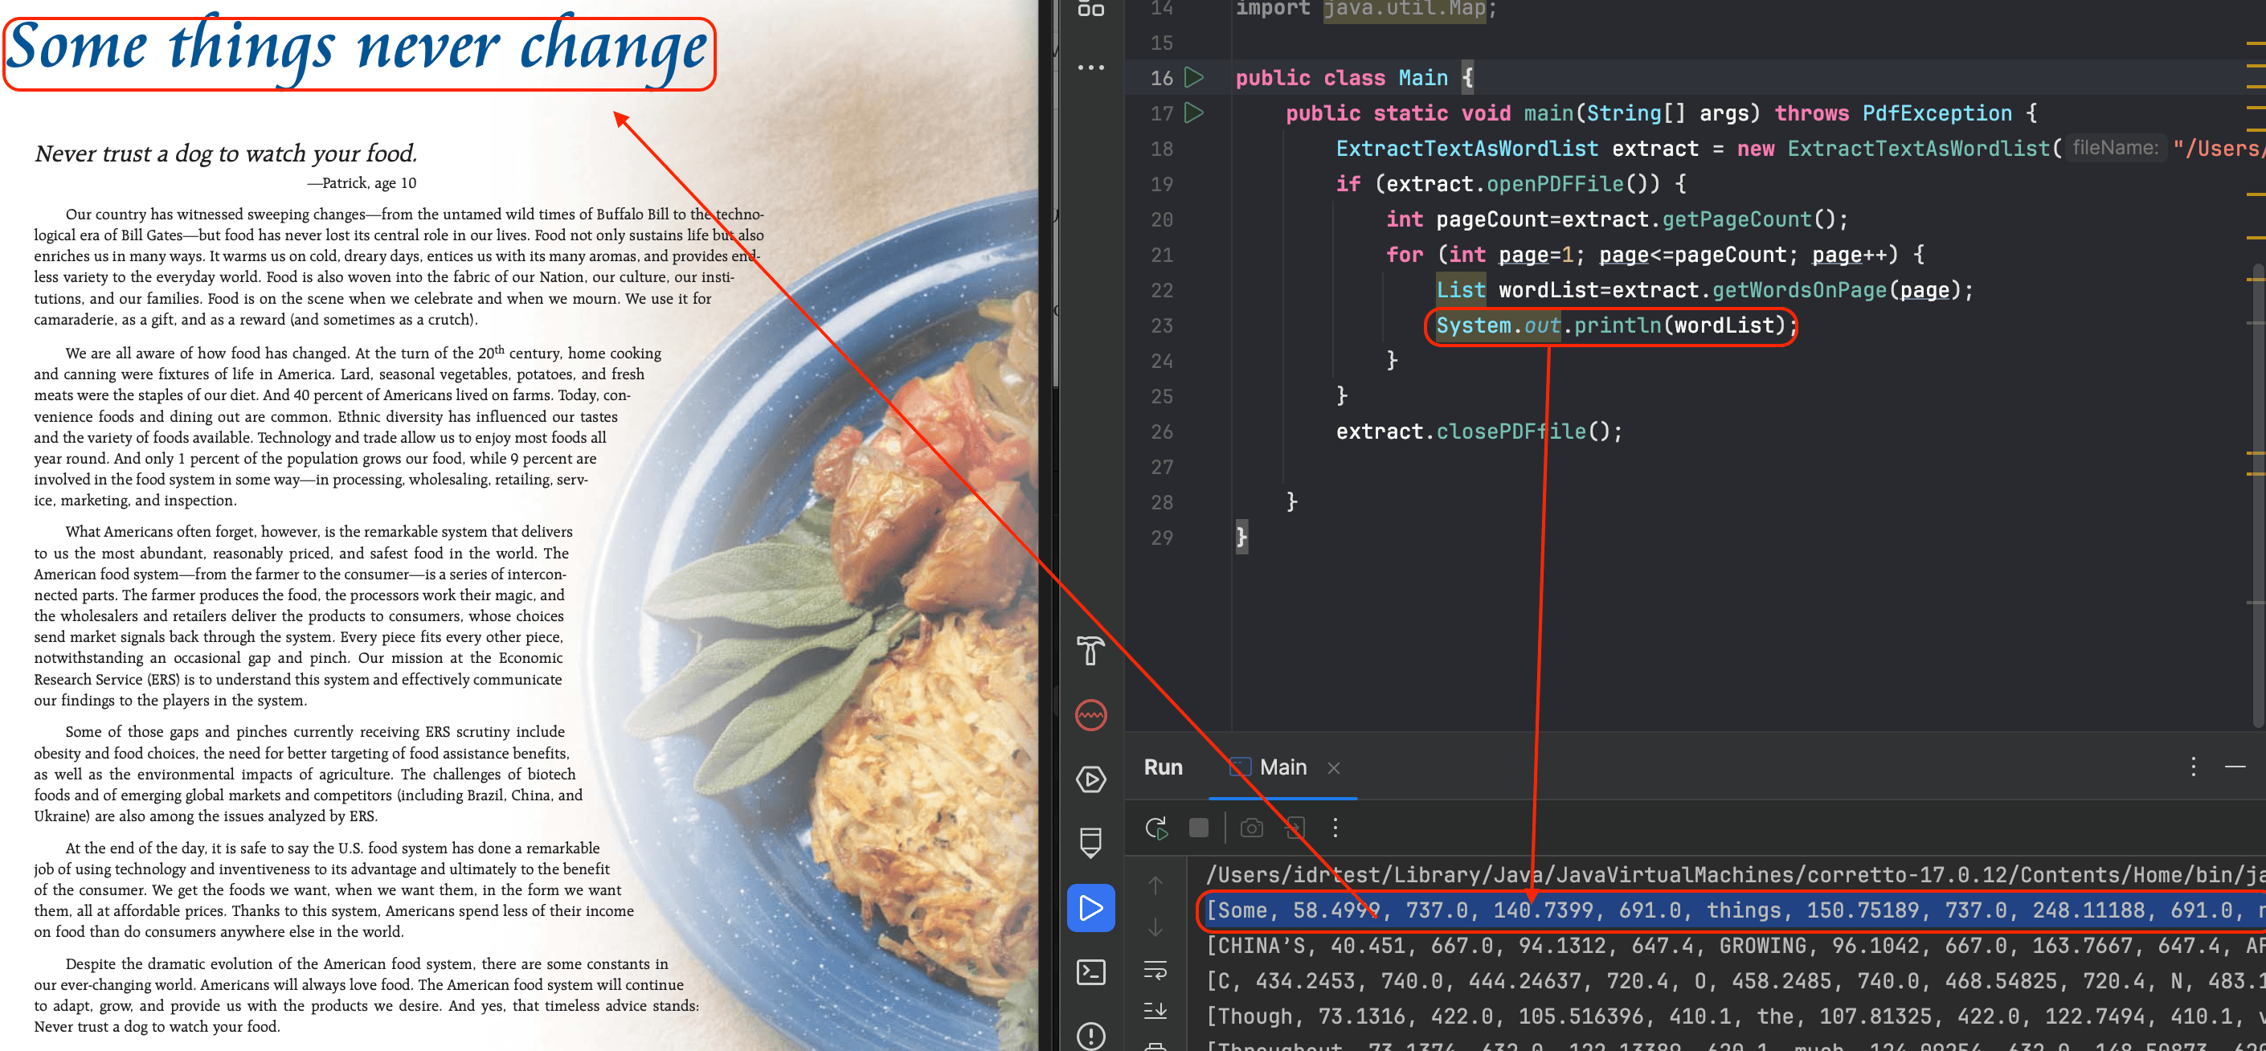Minimize the Run tool window with the dash button
The height and width of the screenshot is (1051, 2266).
[x=2235, y=767]
